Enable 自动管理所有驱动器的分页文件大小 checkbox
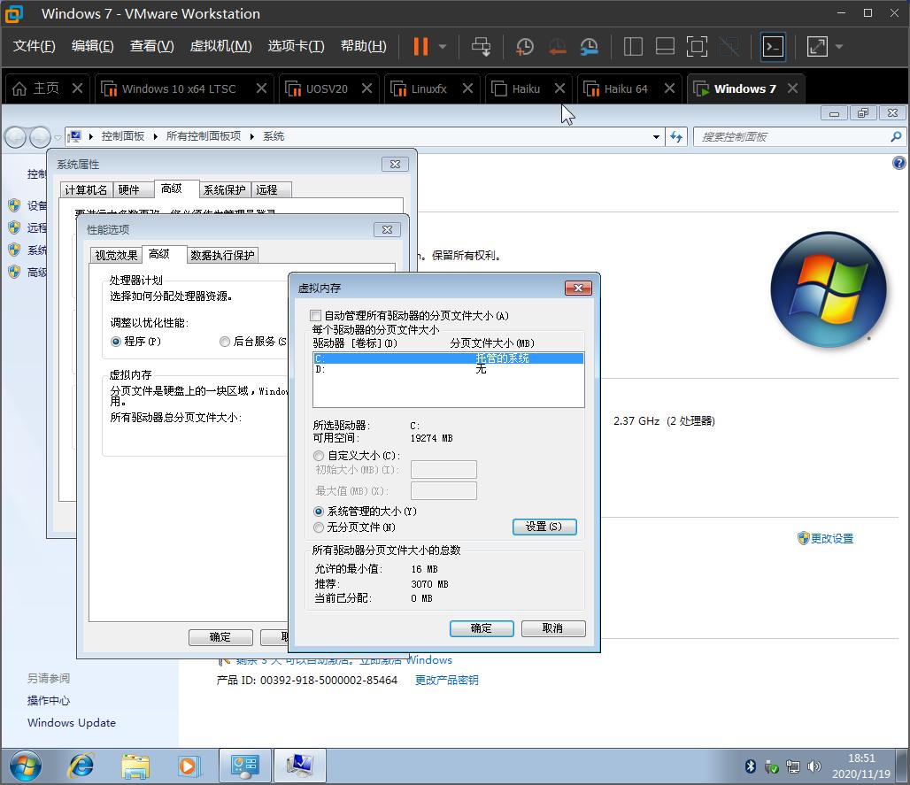Viewport: 910px width, 785px height. click(x=315, y=315)
